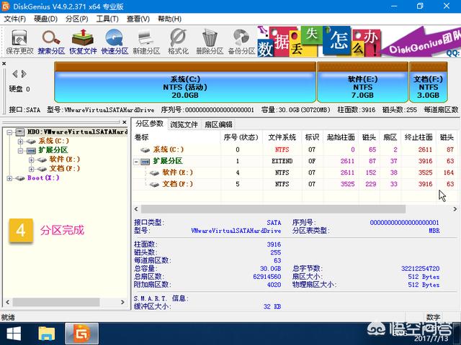Open File Explorer from taskbar
Viewport: 461px width, 345px height.
point(46,333)
